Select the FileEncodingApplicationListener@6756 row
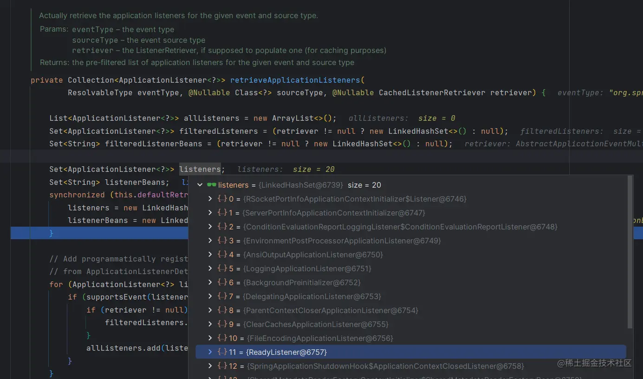This screenshot has height=379, width=643. 411,338
